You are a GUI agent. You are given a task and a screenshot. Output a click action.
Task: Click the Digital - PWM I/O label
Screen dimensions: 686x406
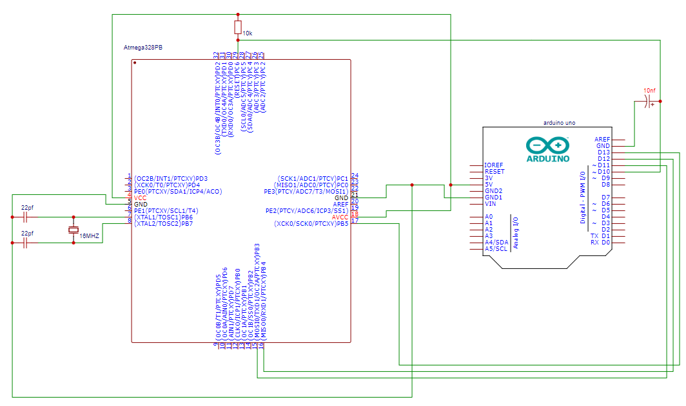(x=582, y=198)
